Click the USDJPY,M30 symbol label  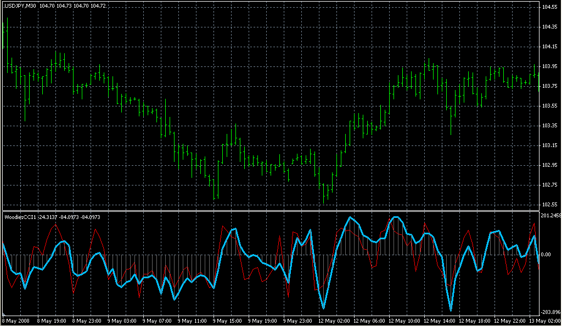[20, 5]
